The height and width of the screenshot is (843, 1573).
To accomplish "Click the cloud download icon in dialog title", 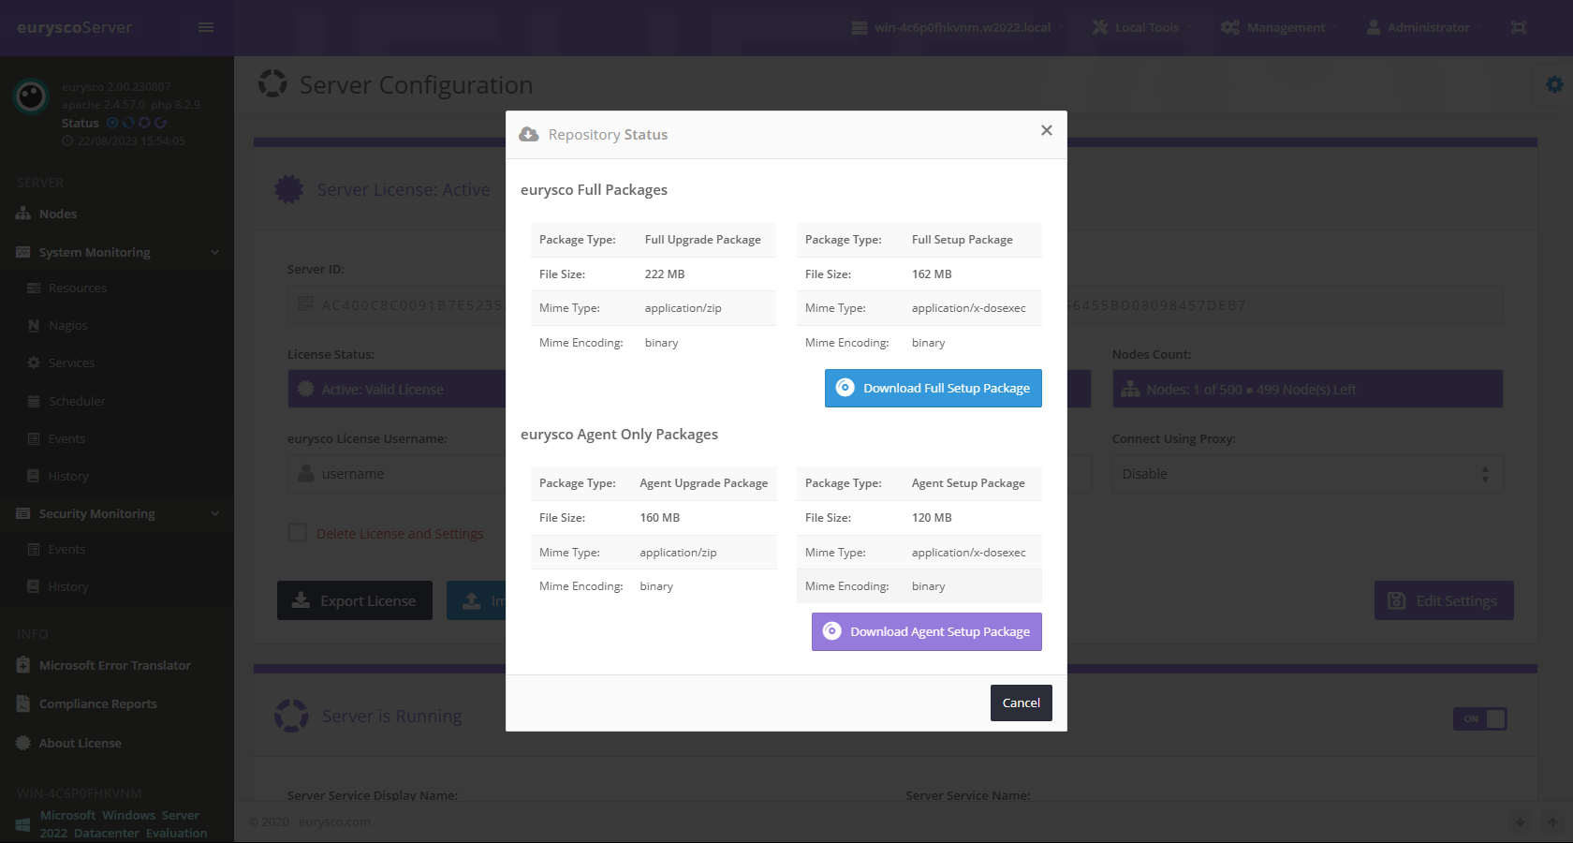I will (529, 134).
